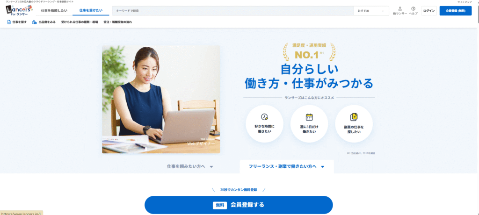Click the ログイン button
The width and height of the screenshot is (479, 215).
click(x=429, y=11)
